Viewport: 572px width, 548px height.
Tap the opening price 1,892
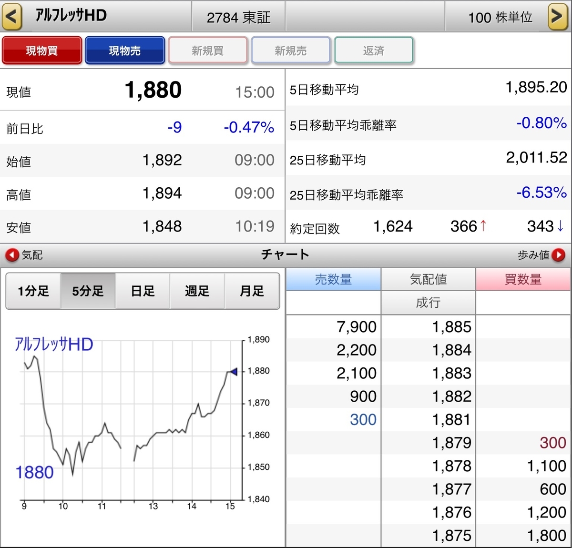pos(162,160)
